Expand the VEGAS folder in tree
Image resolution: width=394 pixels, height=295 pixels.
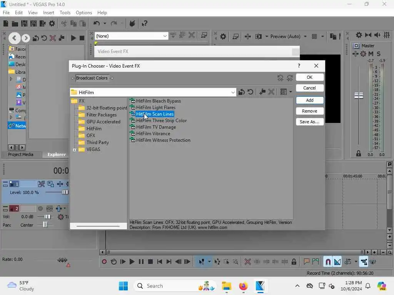click(x=74, y=150)
